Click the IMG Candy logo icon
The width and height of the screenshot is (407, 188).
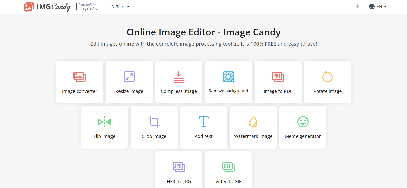click(29, 7)
